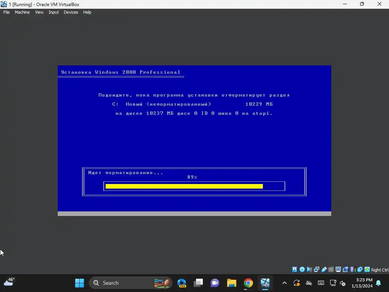Open Task View from taskbar
The width and height of the screenshot is (389, 292).
point(198,283)
